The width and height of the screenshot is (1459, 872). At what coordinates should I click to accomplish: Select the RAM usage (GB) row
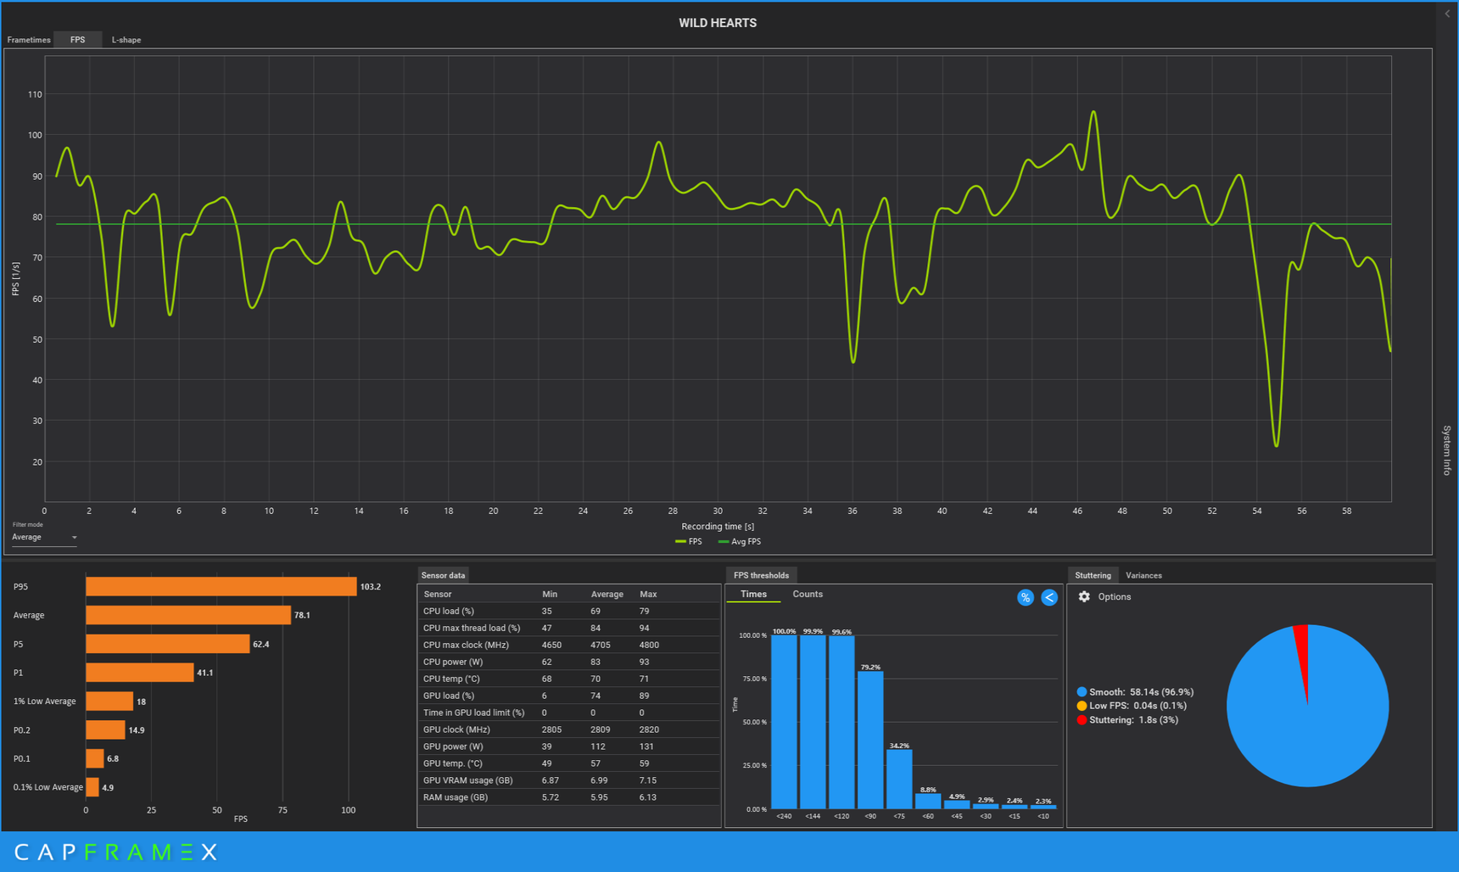(x=569, y=797)
